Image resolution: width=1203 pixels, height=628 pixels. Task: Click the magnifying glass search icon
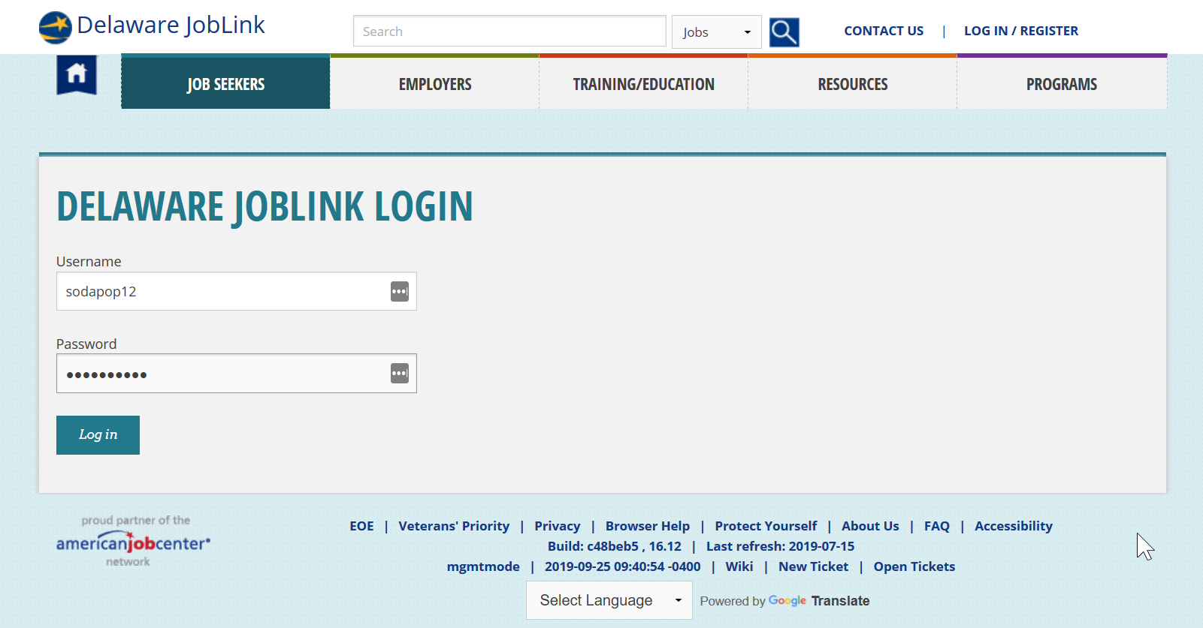pyautogui.click(x=784, y=32)
